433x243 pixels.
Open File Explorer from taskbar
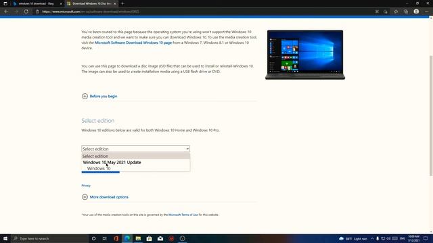[138, 238]
